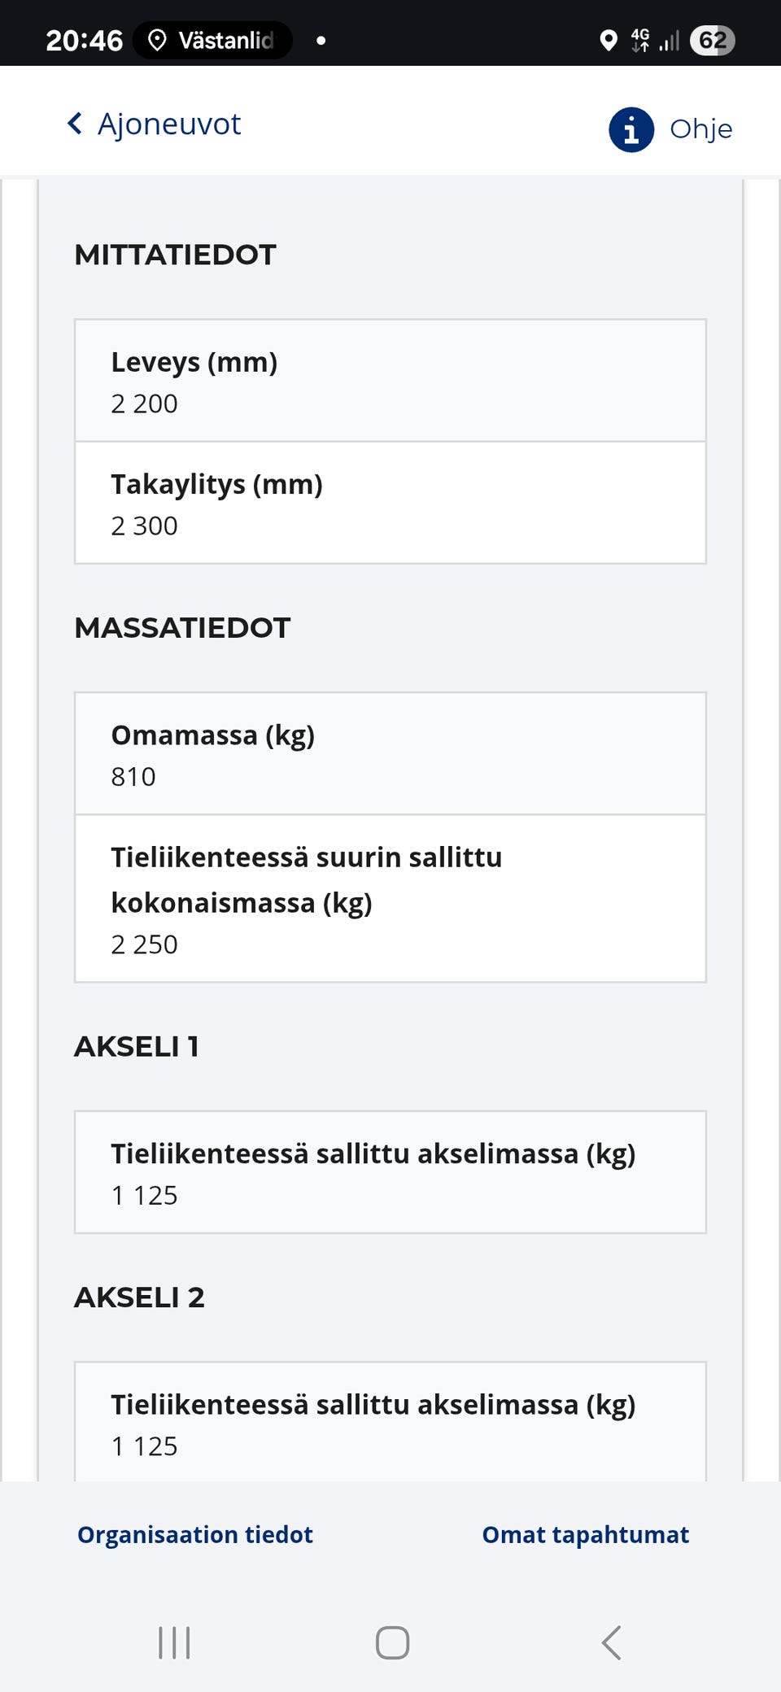Tap the home navigation icon
Screen dimensions: 781x1692
(390, 1643)
